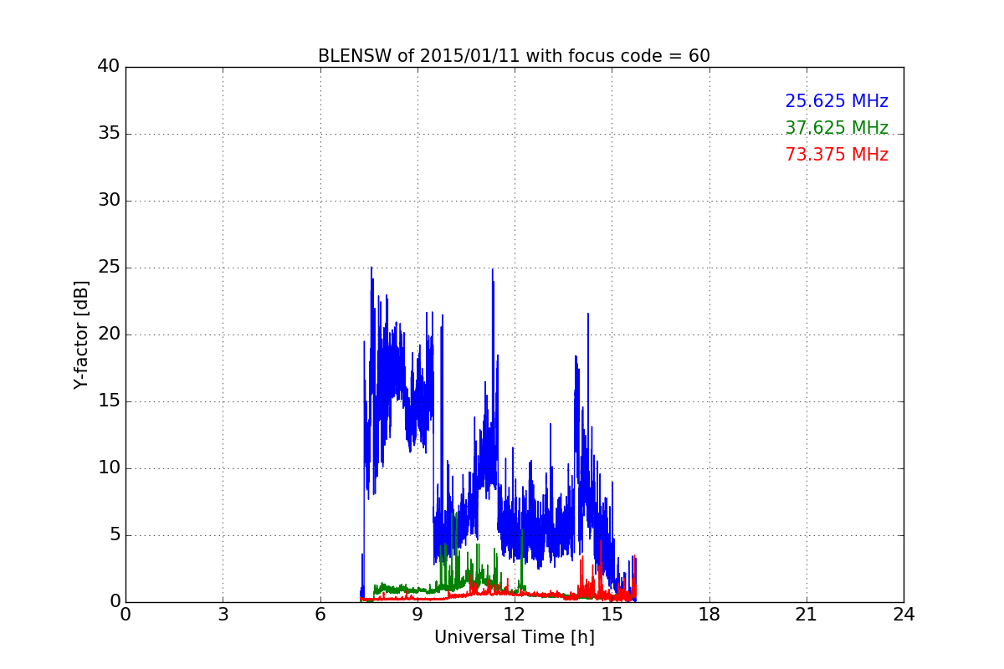This screenshot has height=669, width=1004.
Task: Click the x-axis tick label '21'
Action: coord(807,615)
